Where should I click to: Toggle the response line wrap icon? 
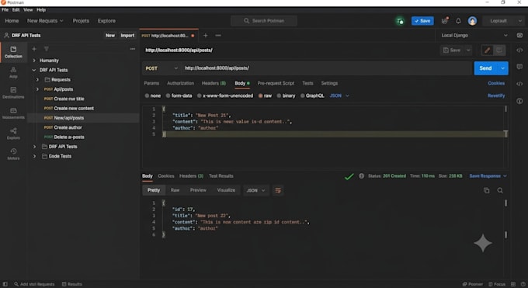pos(278,191)
